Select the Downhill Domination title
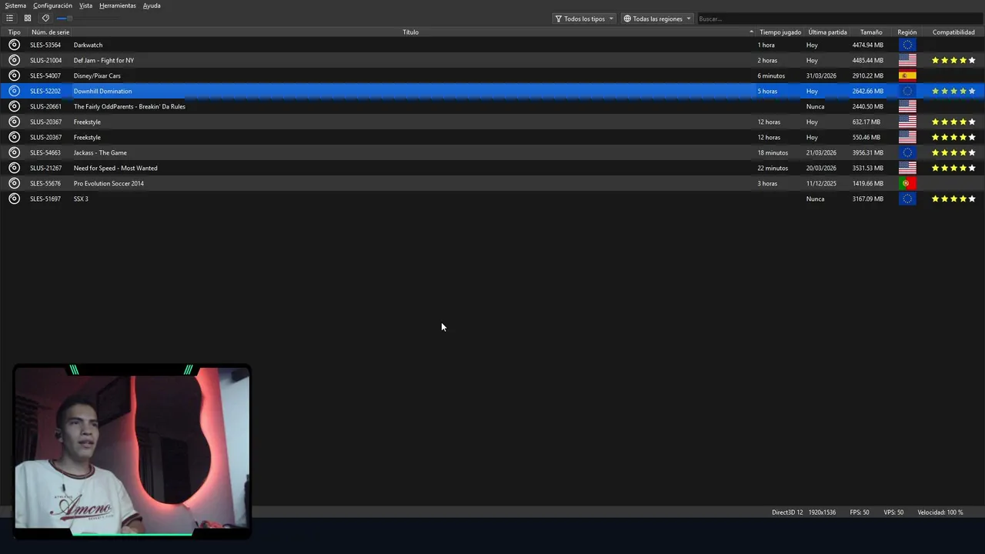This screenshot has height=554, width=985. coord(102,91)
